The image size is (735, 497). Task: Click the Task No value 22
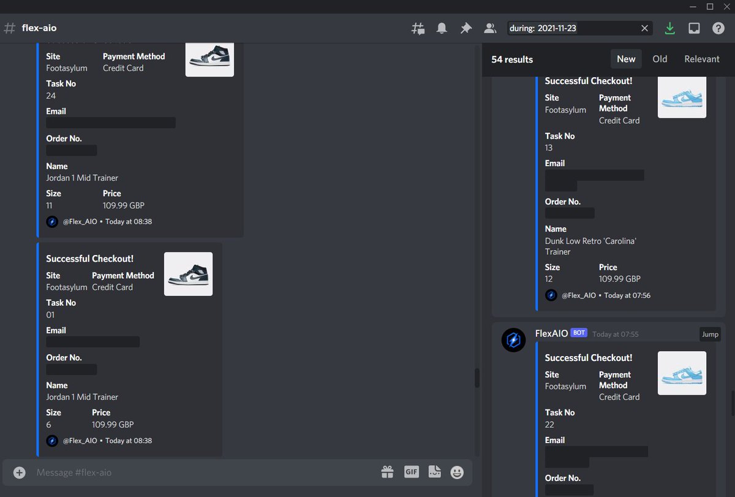[x=550, y=424]
